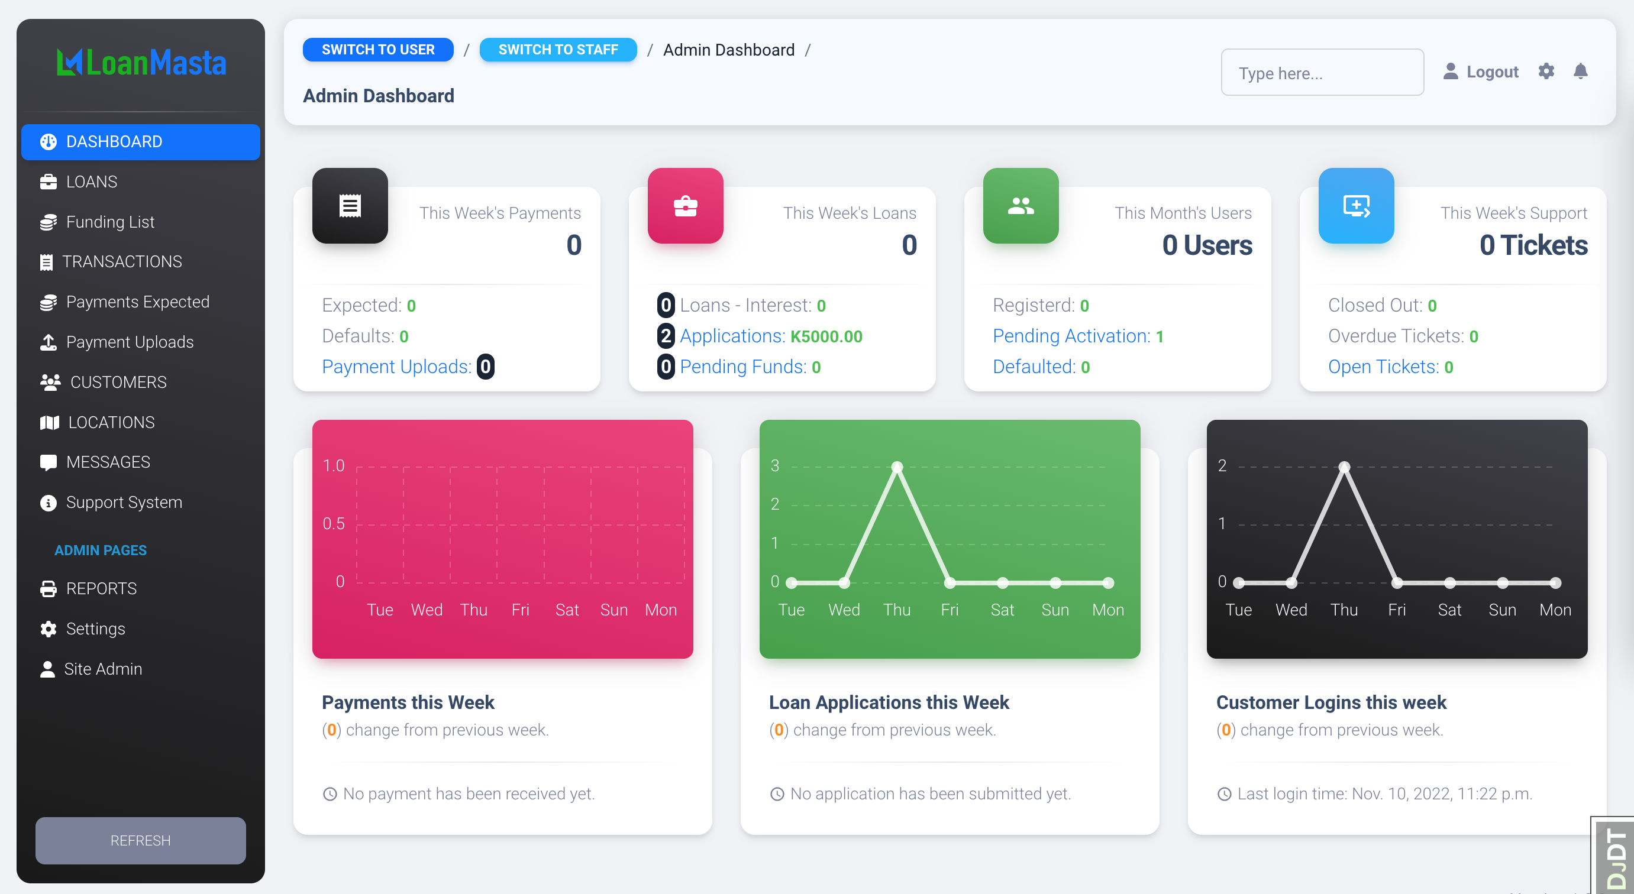Click the Transactions receipt icon in sidebar
Viewport: 1634px width, 894px height.
pyautogui.click(x=46, y=262)
